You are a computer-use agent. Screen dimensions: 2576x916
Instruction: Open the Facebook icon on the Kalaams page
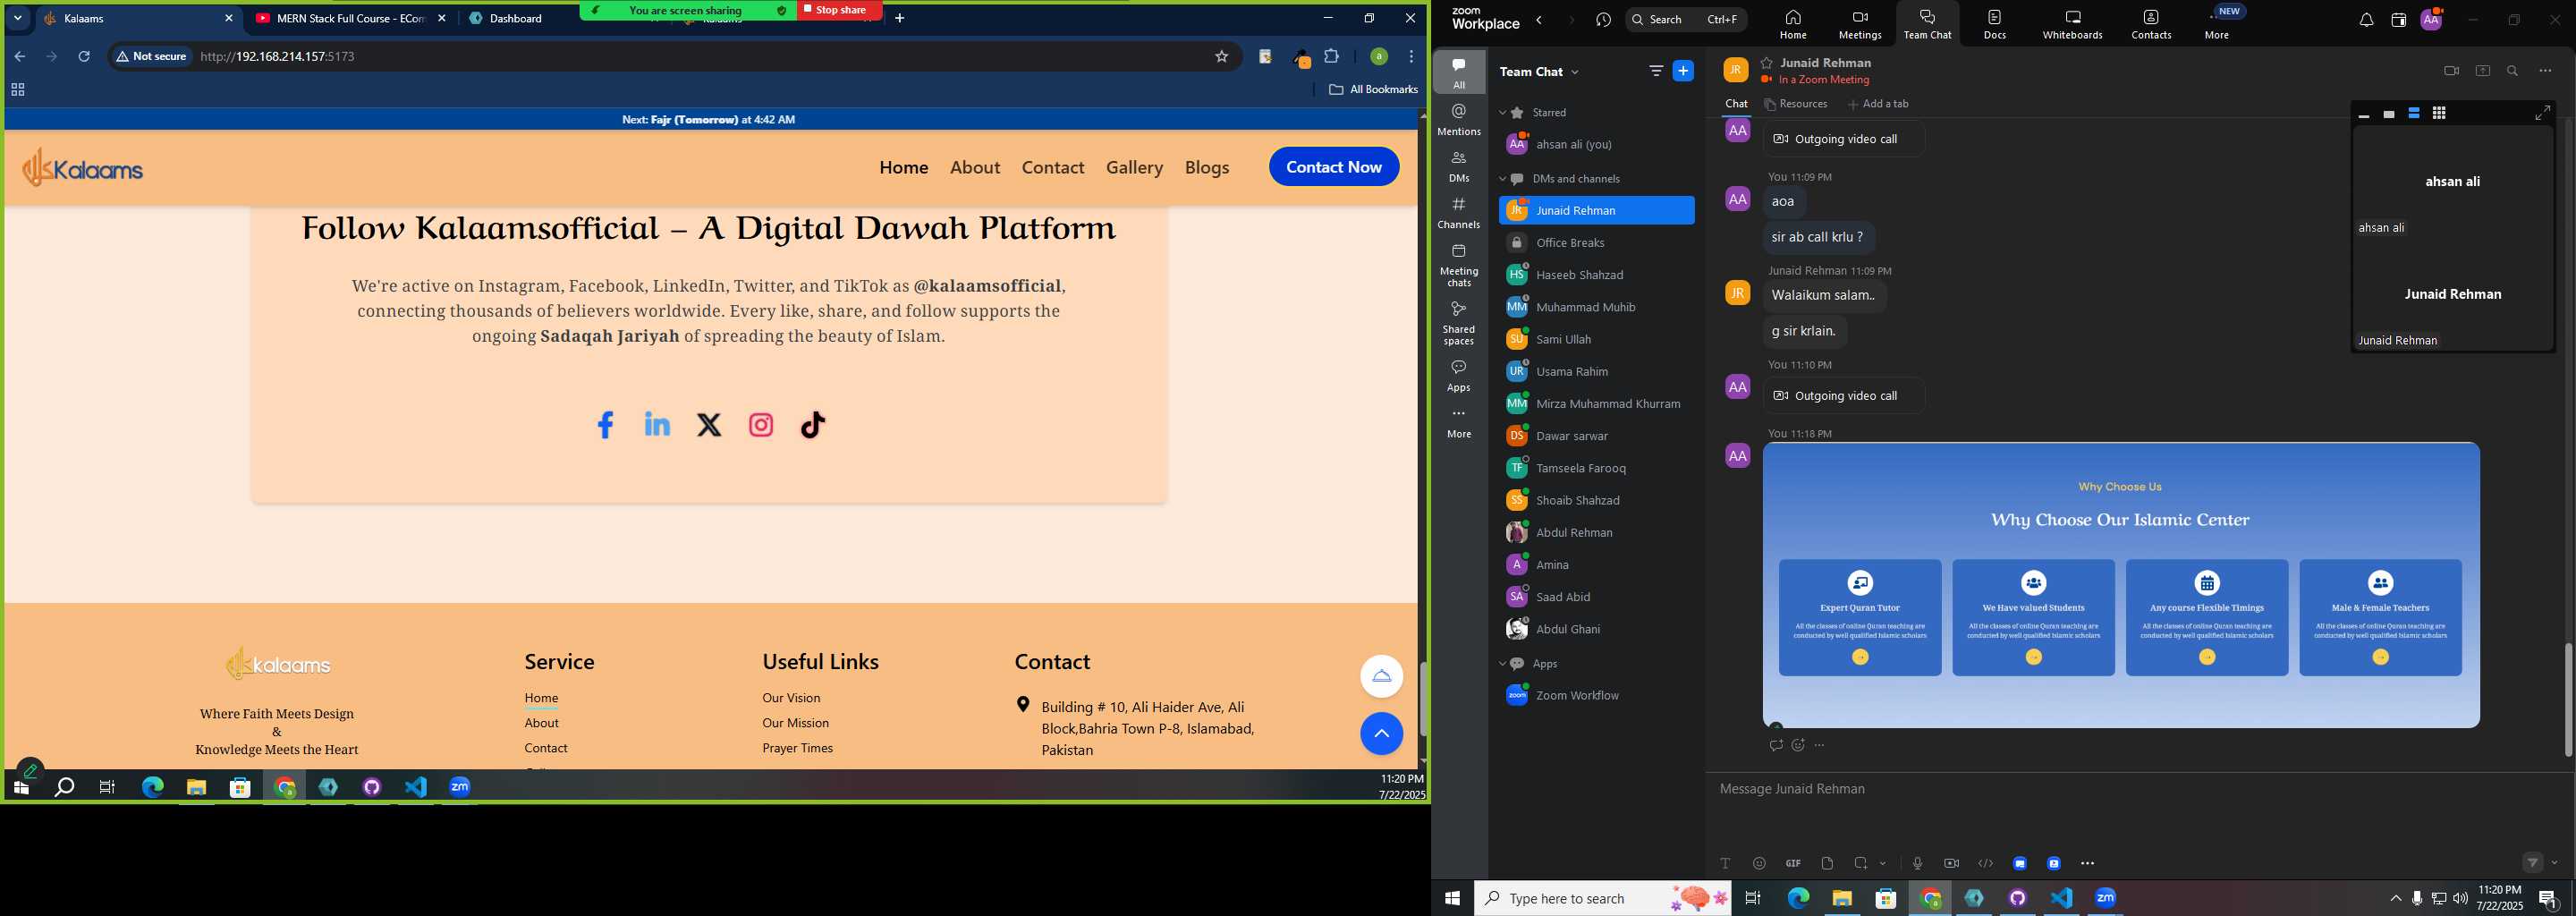point(605,425)
